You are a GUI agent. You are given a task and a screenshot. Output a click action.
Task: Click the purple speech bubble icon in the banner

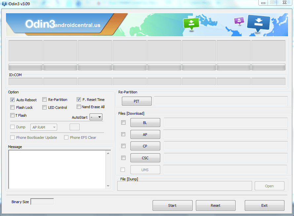click(239, 20)
